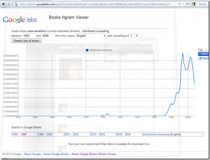
Task: Share the graph with the +1 button
Action: (201, 51)
